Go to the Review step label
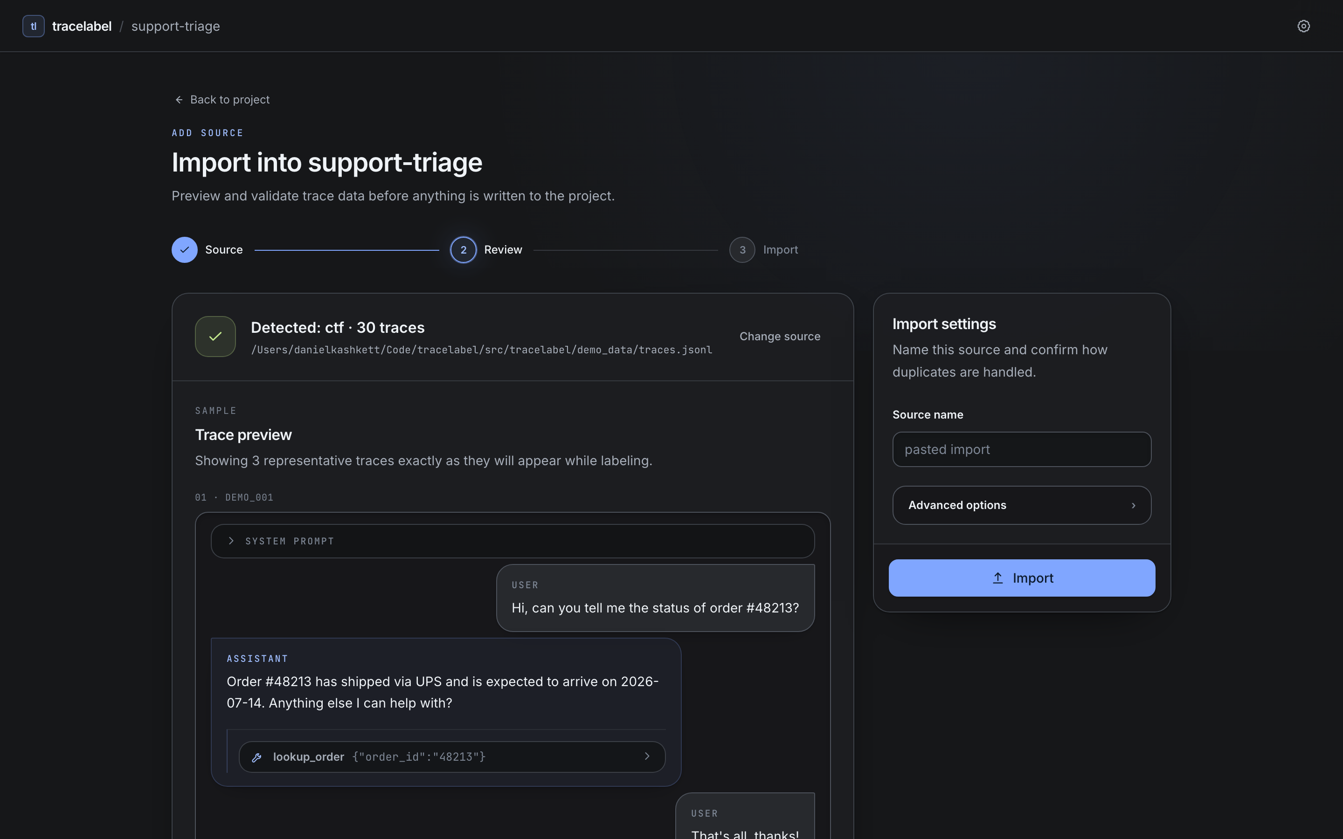This screenshot has height=839, width=1343. tap(503, 250)
